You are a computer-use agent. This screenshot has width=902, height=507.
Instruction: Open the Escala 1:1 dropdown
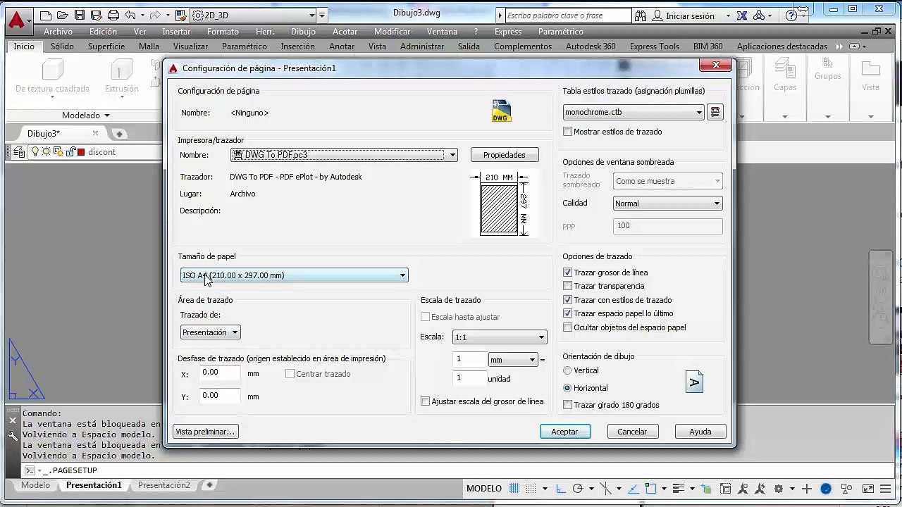click(x=500, y=337)
